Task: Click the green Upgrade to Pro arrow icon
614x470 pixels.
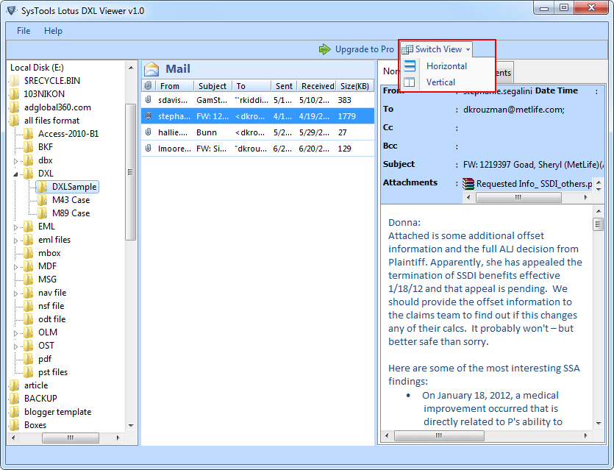Action: (324, 49)
